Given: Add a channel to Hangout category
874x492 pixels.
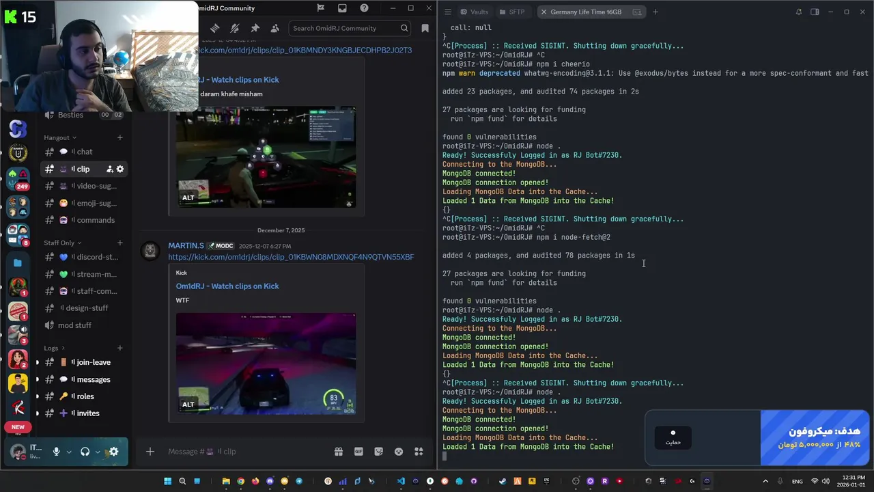Looking at the screenshot, I should click(x=120, y=137).
